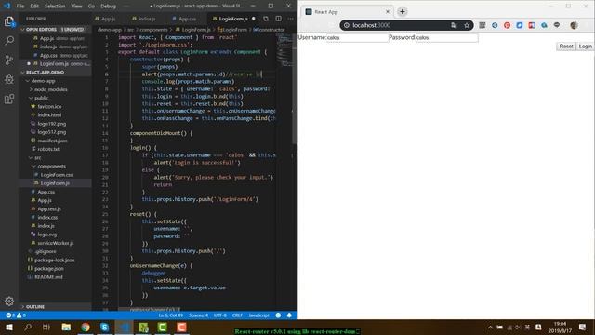Collapse the REACT-APP-DEMO section
This screenshot has width=595, height=335.
click(55, 73)
